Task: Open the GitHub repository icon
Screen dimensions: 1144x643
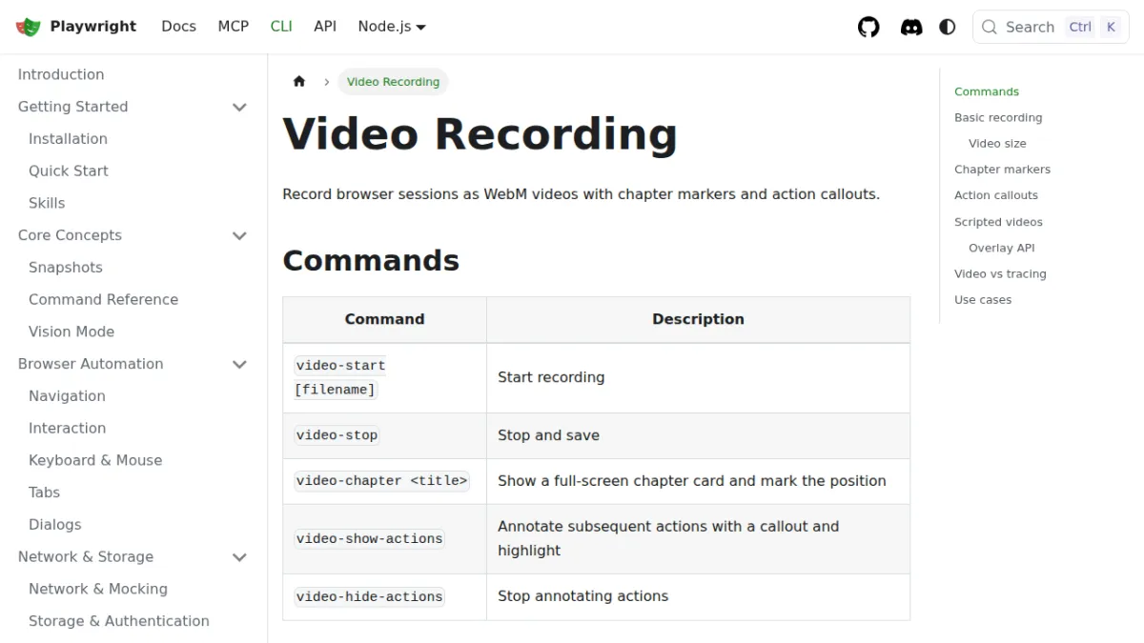Action: 868,27
